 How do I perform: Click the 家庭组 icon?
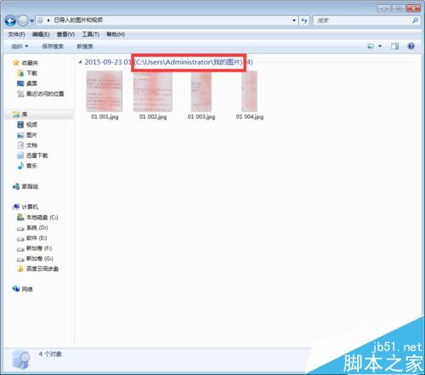click(x=16, y=186)
